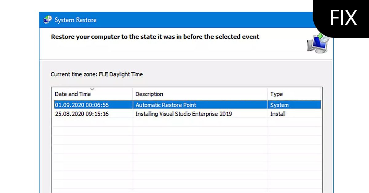Sort restore points by the Type column
This screenshot has height=193, width=369.
pos(276,94)
